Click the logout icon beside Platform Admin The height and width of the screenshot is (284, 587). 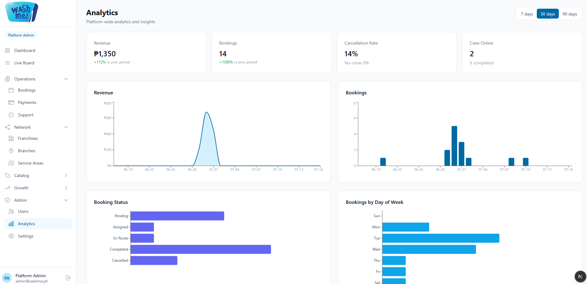pyautogui.click(x=68, y=278)
